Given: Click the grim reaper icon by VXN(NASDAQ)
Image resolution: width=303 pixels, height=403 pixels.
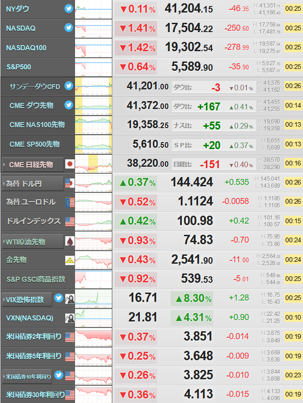Looking at the screenshot, I should pyautogui.click(x=70, y=318).
